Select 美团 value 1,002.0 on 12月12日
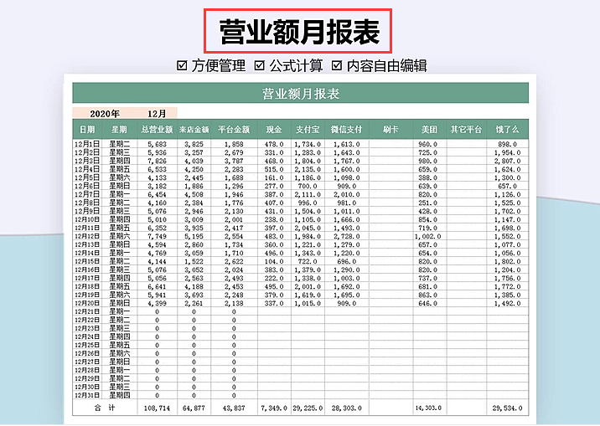This screenshot has height=426, width=600. pos(428,237)
